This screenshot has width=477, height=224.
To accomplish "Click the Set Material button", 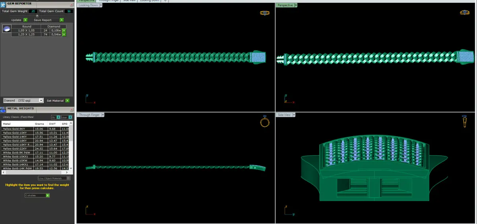I will [55, 101].
